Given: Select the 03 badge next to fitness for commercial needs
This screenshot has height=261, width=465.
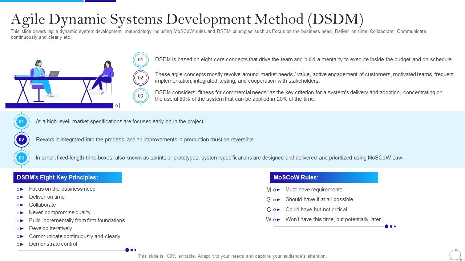Looking at the screenshot, I should [x=141, y=96].
